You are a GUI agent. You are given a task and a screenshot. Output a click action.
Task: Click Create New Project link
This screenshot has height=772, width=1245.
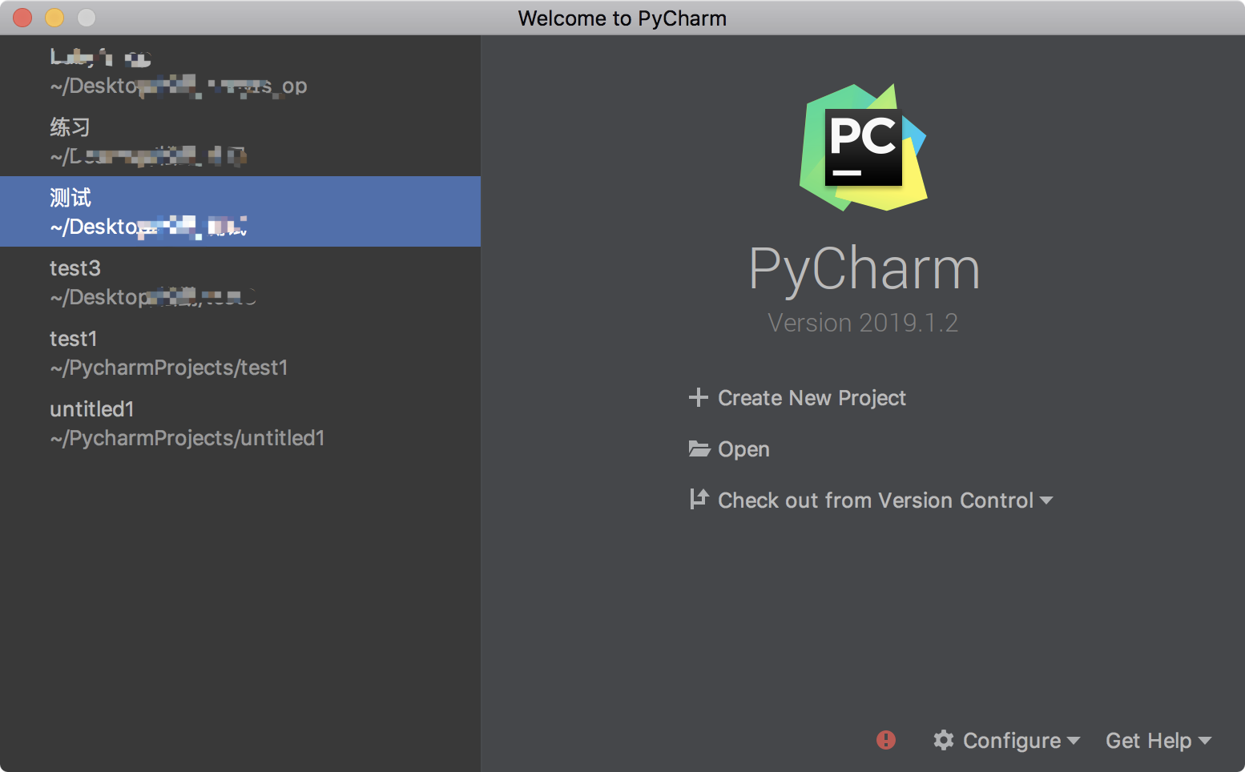(812, 398)
